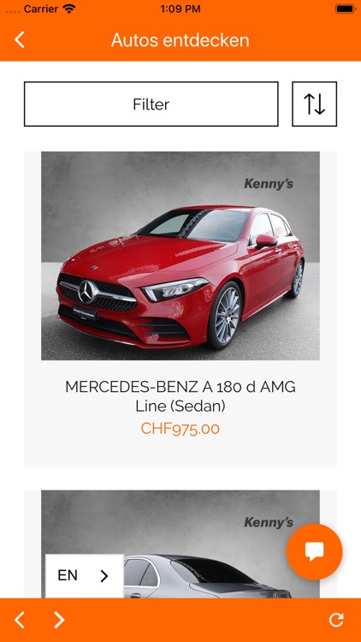Tap the Carrier label in status bar
Viewport: 361px width, 642px height.
tap(41, 9)
